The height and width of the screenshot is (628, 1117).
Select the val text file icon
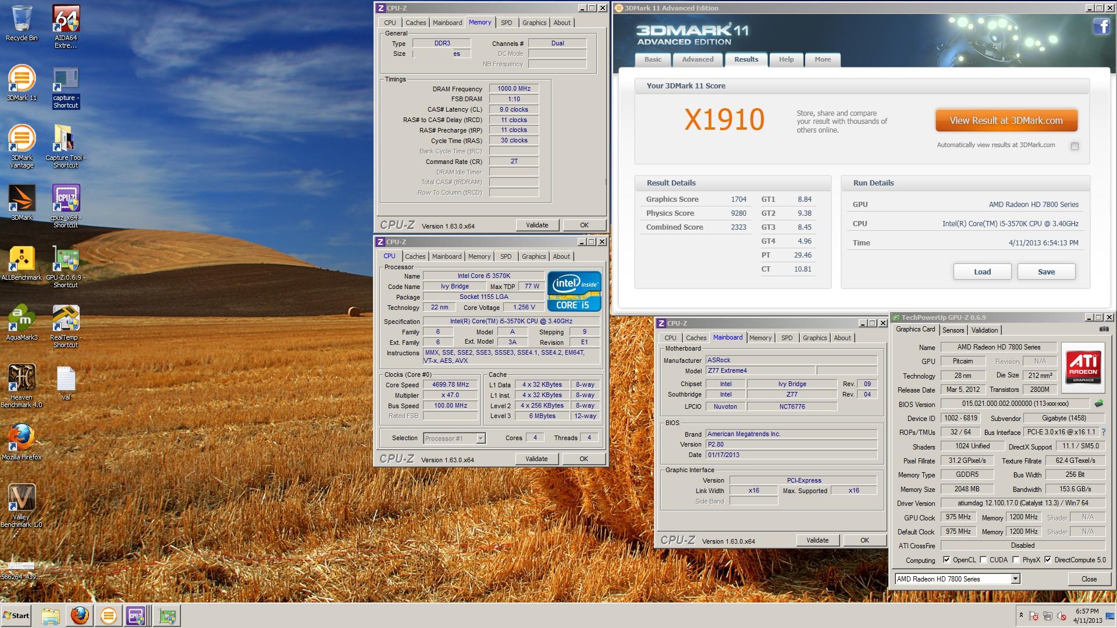[x=66, y=383]
